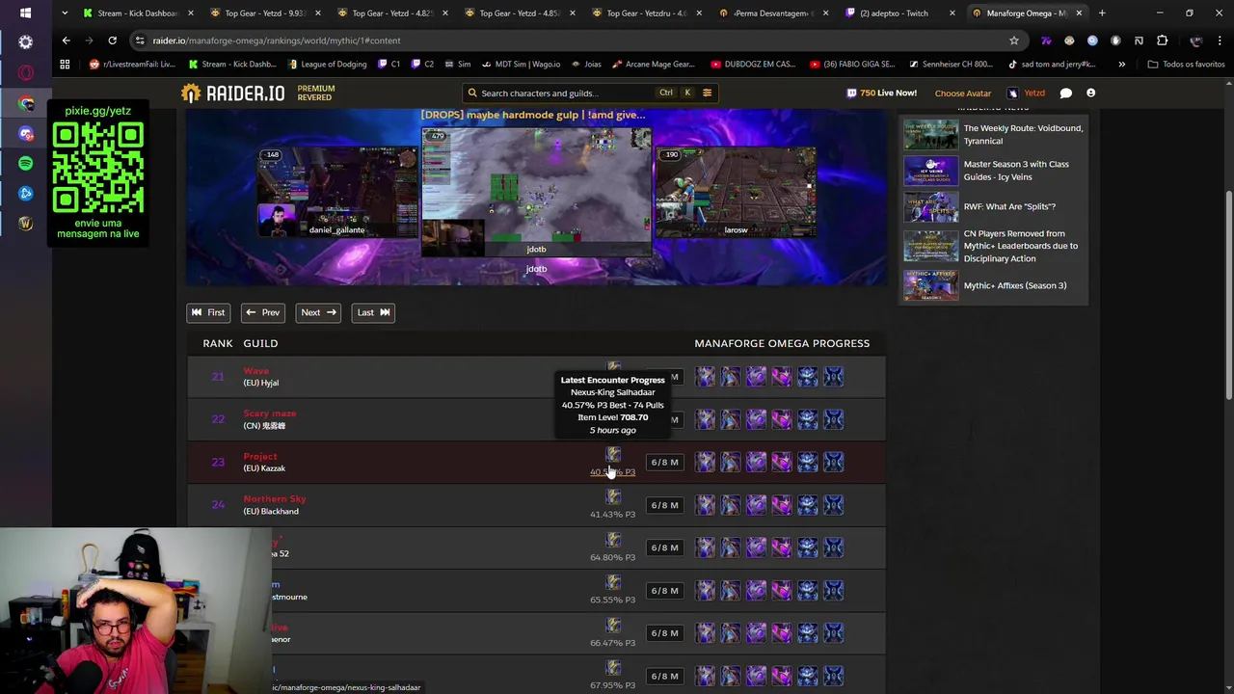Open Master Season 3 Class Guides article
The image size is (1234, 694).
[1016, 171]
